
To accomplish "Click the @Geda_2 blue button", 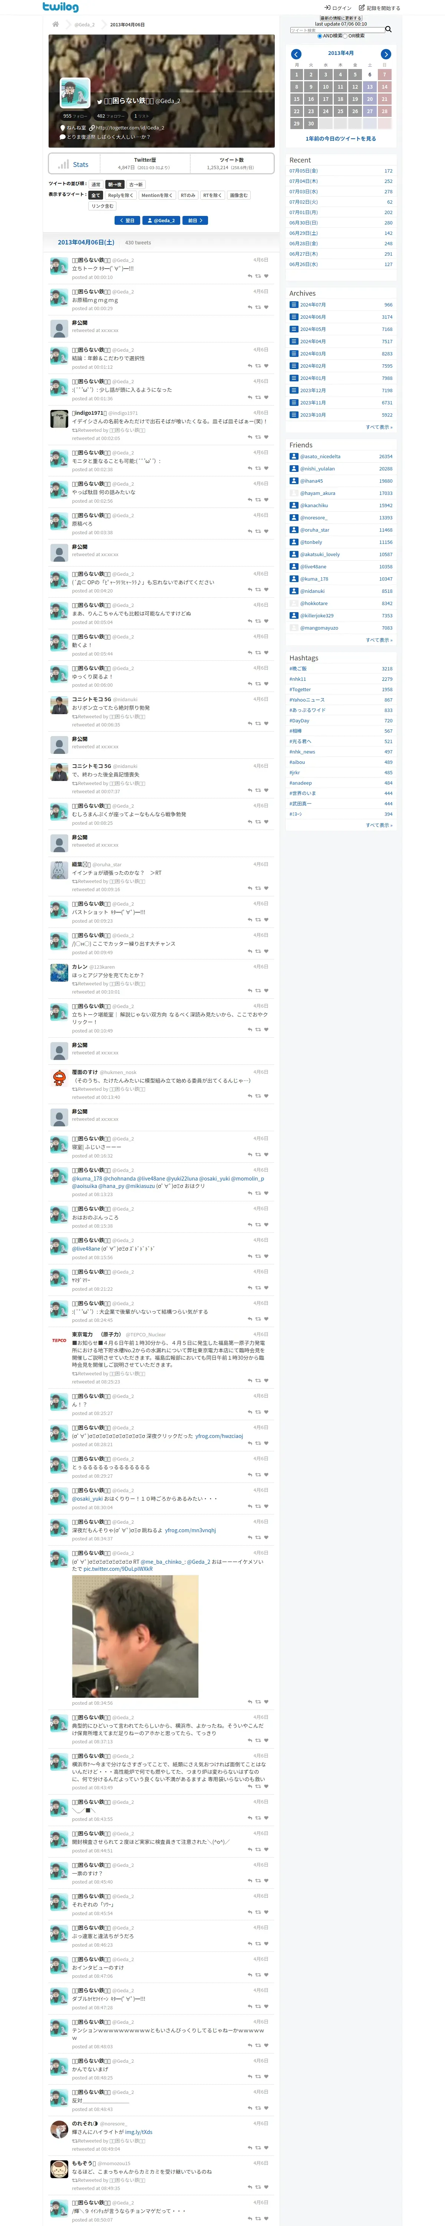I will coord(162,220).
